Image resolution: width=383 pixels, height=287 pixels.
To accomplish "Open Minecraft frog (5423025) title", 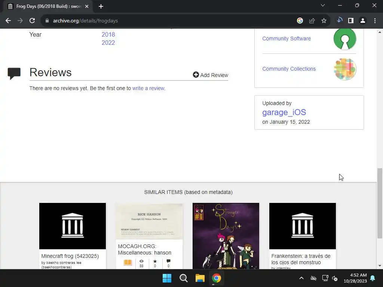I will click(70, 256).
